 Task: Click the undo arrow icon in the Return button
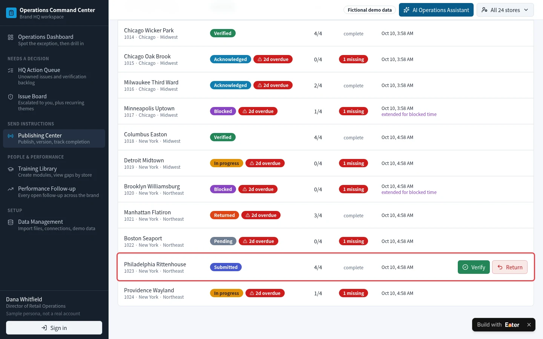pos(500,267)
